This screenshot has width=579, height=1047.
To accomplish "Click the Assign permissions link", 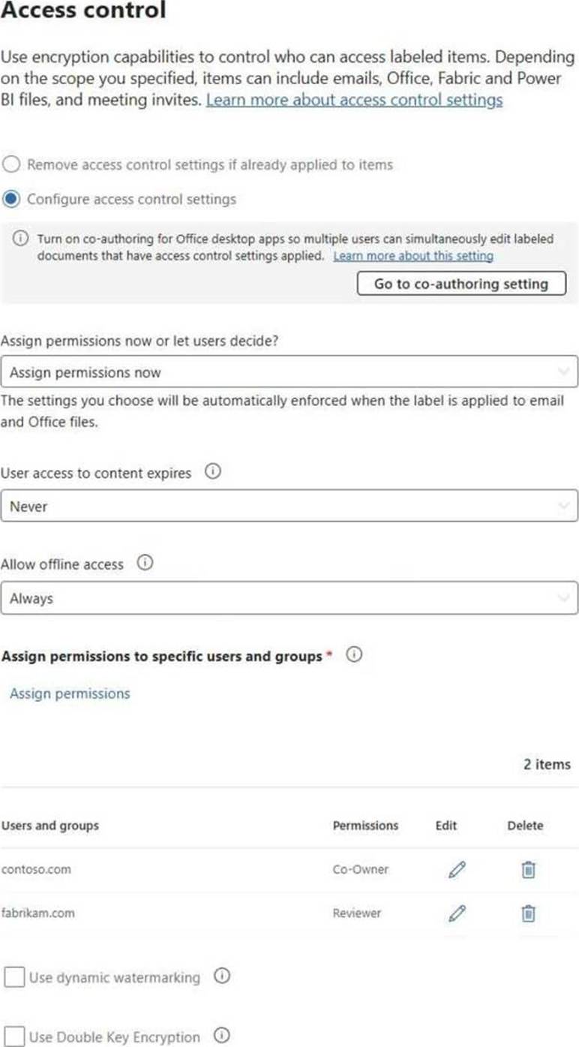I will [x=70, y=693].
